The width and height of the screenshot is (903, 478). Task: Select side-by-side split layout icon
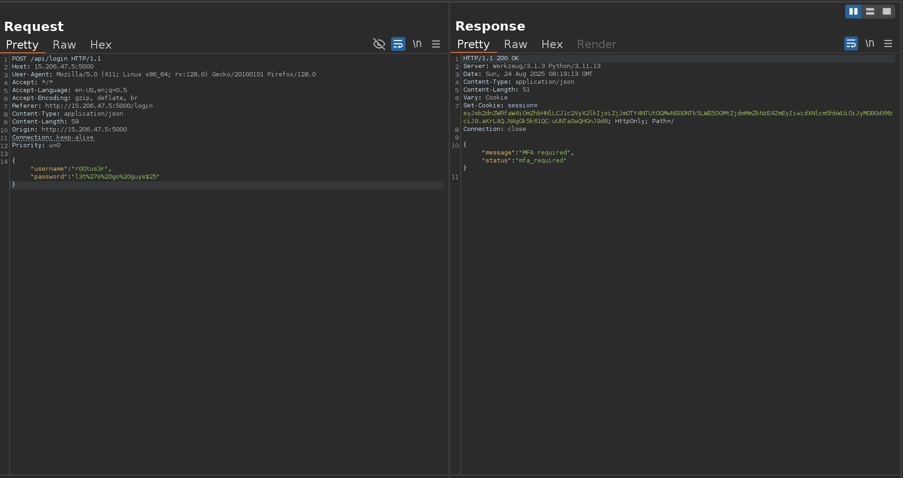(x=853, y=12)
